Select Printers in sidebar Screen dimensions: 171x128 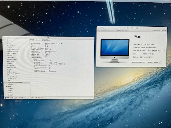pyautogui.click(x=10, y=69)
